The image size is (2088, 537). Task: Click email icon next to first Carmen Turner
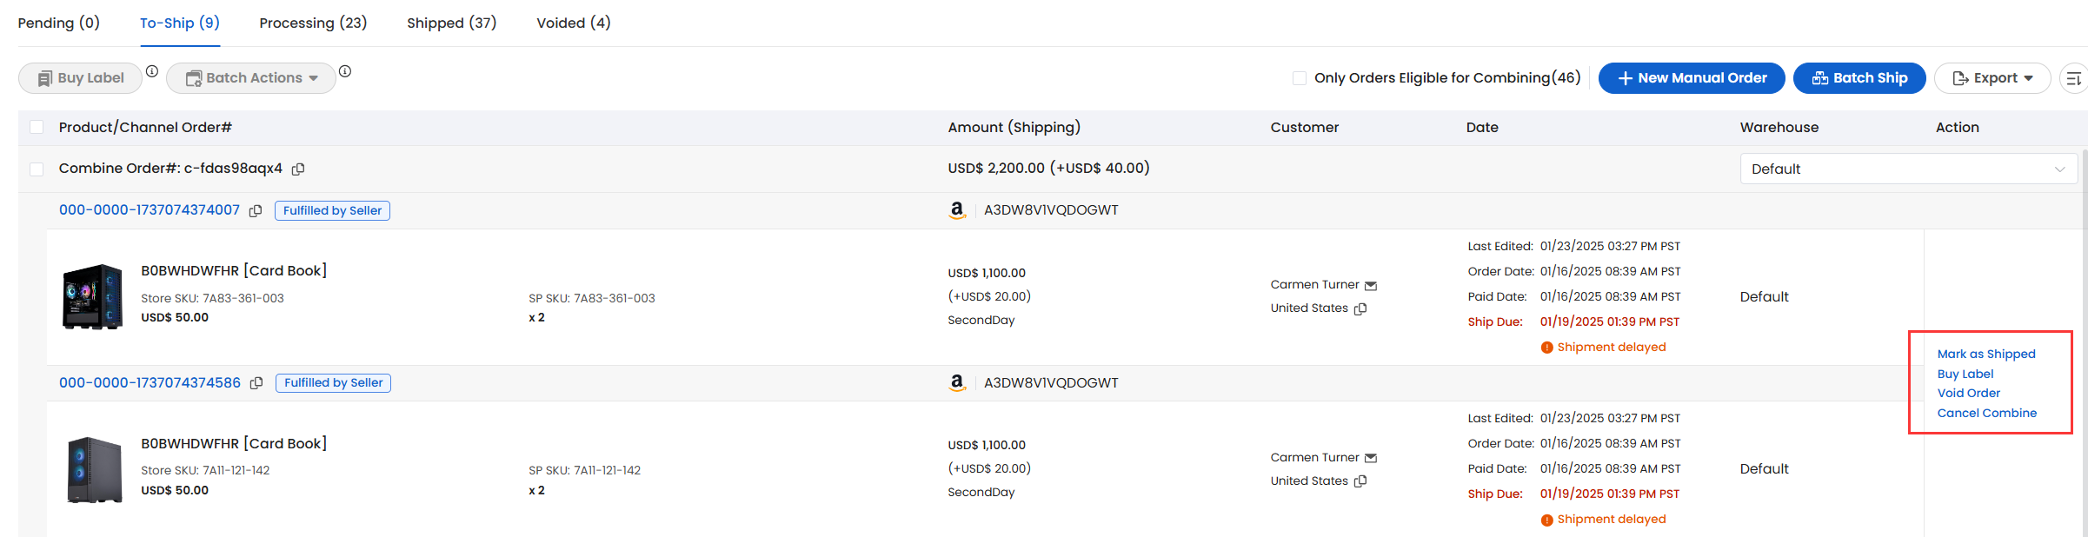click(1371, 286)
